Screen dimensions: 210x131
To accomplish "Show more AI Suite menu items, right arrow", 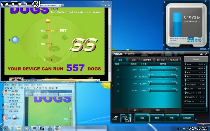I will coord(196,119).
